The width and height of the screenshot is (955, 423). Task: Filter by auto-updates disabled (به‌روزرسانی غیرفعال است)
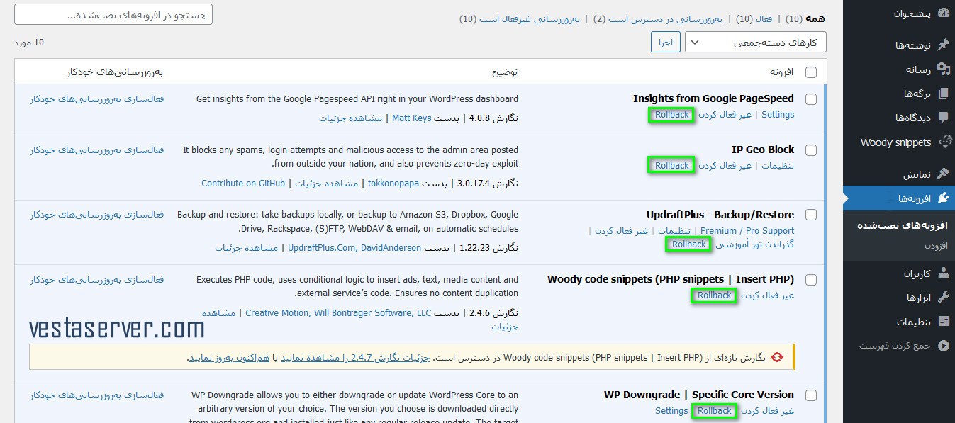[x=520, y=19]
